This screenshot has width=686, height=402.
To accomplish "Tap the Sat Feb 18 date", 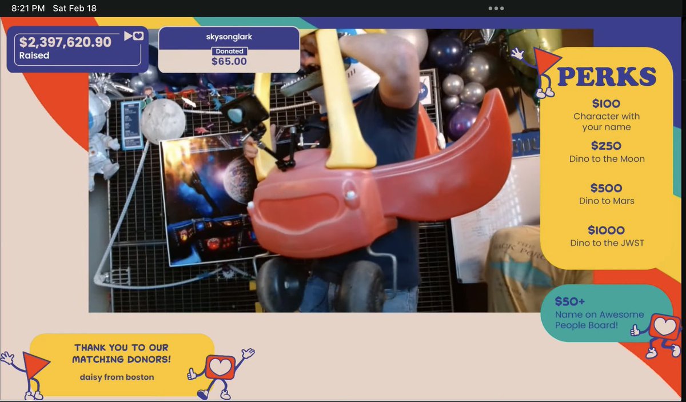I will [x=74, y=9].
